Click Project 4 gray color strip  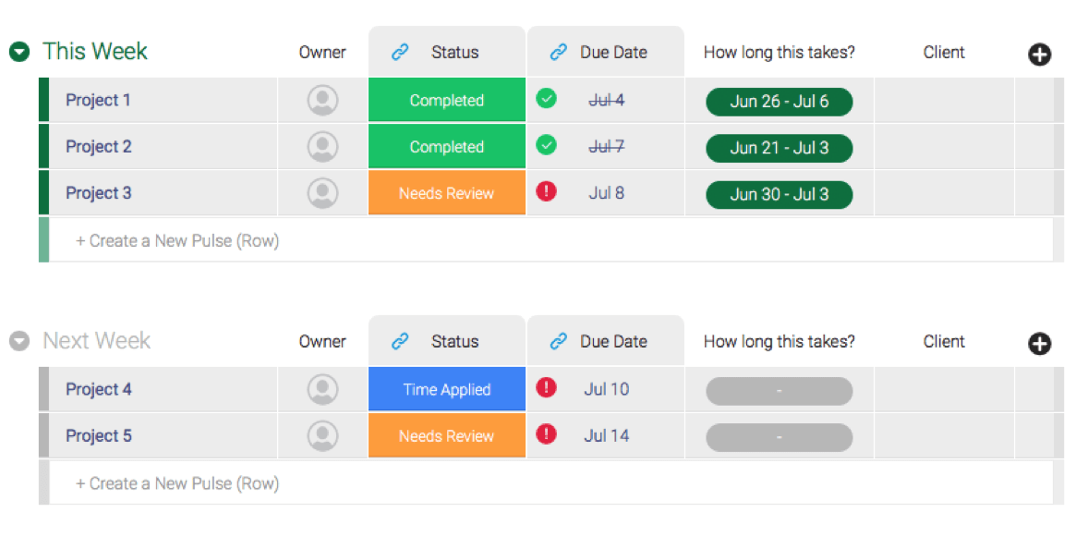(43, 389)
